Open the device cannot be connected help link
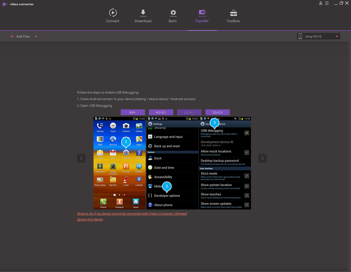This screenshot has width=351, height=272. coord(132,214)
